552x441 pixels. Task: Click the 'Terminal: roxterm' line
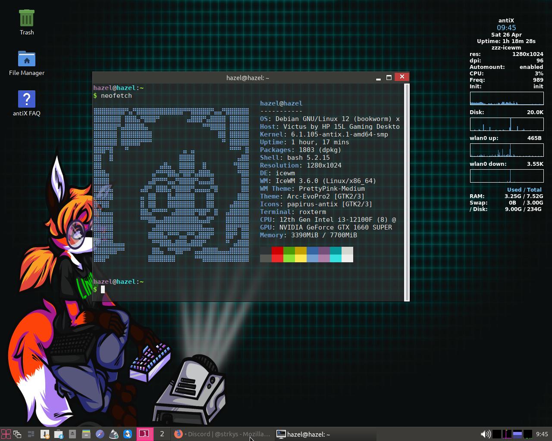tap(293, 212)
